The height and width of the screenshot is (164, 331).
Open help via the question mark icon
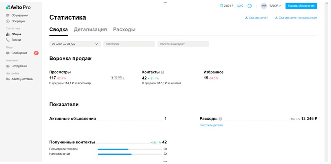click(250, 6)
